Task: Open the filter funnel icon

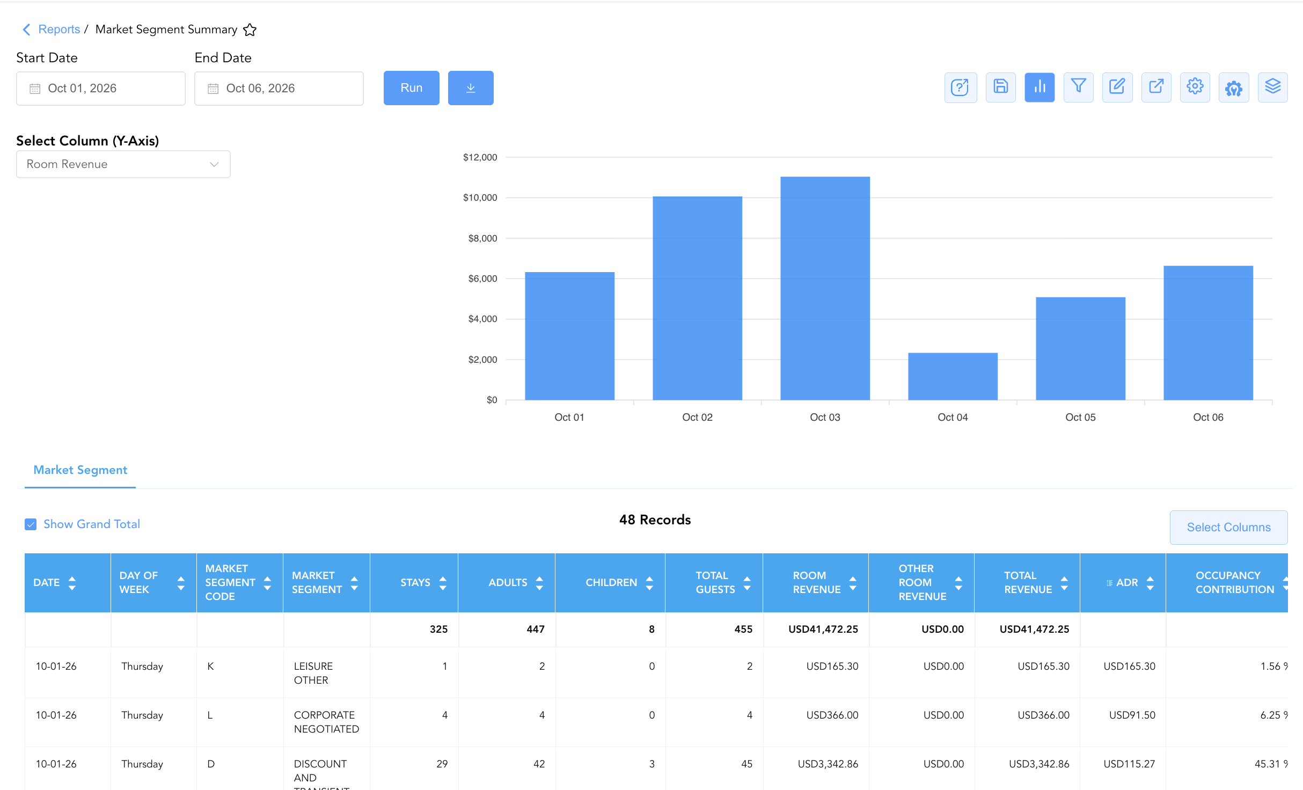Action: click(x=1078, y=87)
